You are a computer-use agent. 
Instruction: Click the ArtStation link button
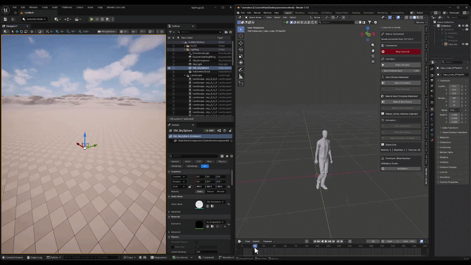click(x=401, y=169)
